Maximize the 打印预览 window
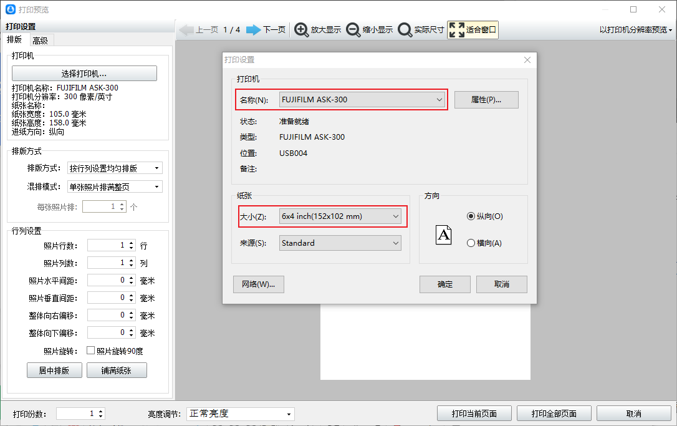This screenshot has width=677, height=426. point(633,9)
